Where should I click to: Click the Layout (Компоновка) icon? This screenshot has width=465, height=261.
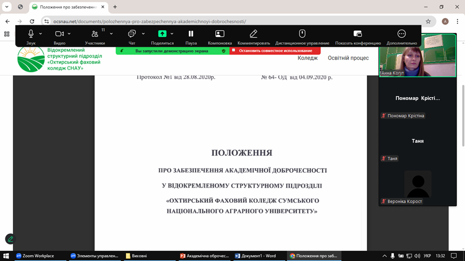point(220,36)
